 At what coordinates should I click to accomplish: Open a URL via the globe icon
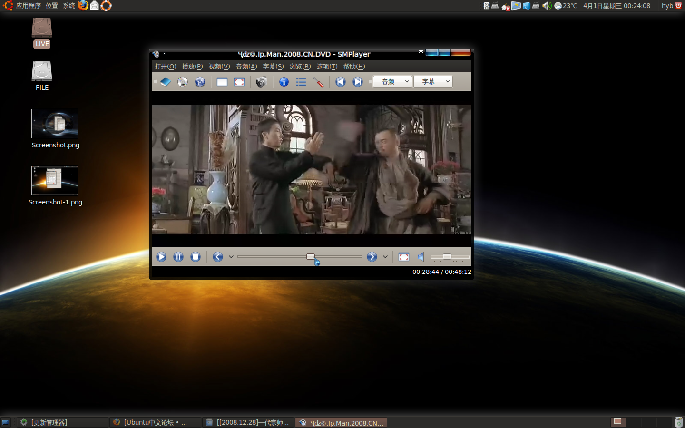[x=200, y=82]
